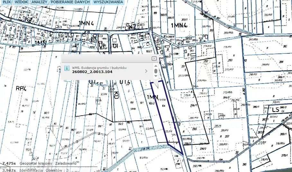
Task: Click the blue info icon in popup
Action: (x=67, y=68)
